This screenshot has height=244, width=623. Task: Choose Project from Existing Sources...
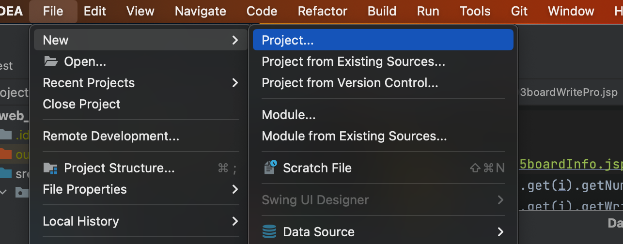(353, 61)
